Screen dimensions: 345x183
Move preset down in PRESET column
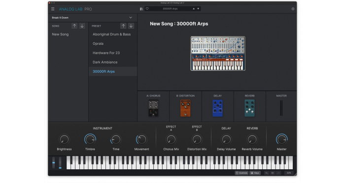click(x=131, y=26)
